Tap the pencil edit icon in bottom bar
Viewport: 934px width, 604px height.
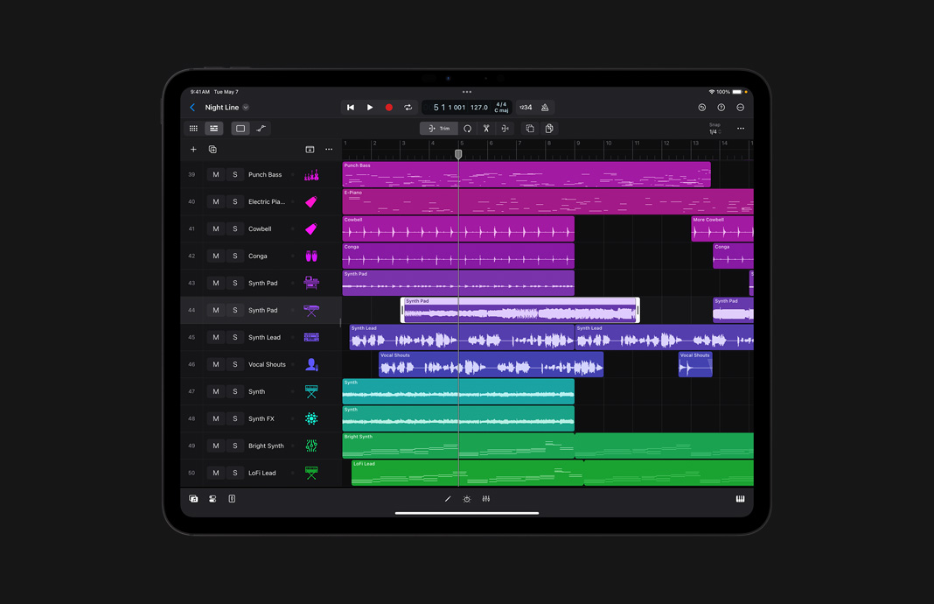click(448, 498)
